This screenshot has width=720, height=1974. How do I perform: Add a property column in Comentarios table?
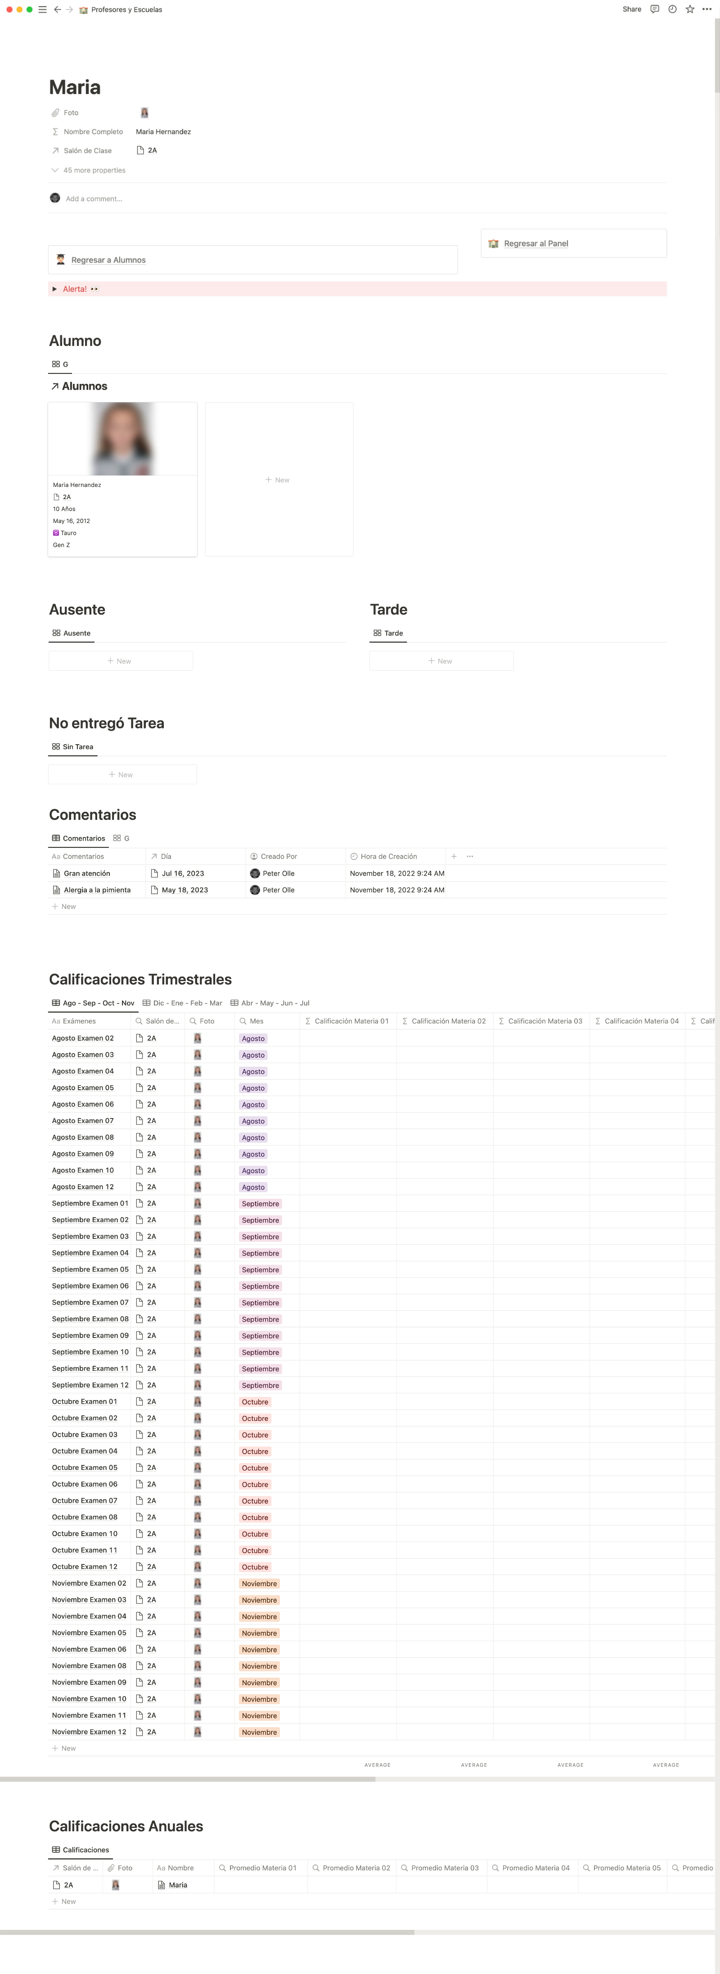point(454,856)
